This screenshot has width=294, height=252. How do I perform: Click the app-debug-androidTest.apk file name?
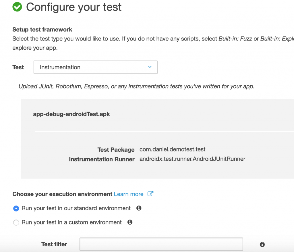coord(71,114)
